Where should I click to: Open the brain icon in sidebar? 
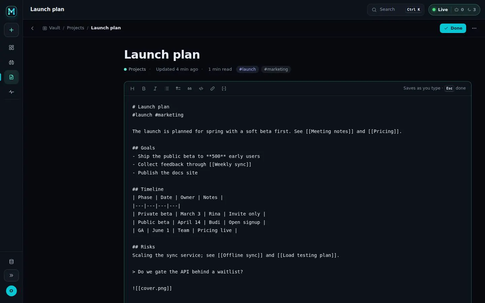[11, 62]
